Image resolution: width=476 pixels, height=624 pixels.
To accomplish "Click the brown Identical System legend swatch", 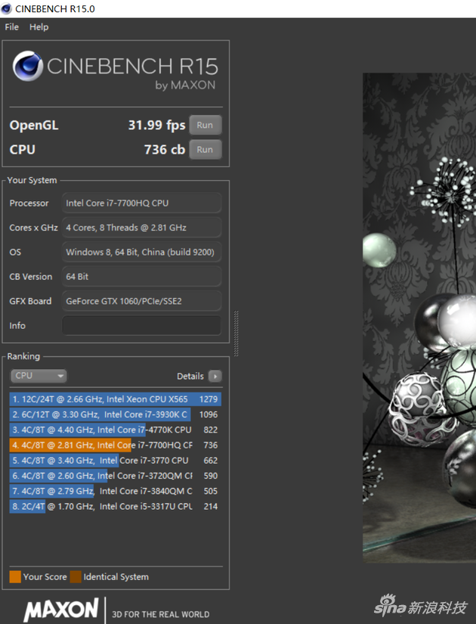I will [76, 577].
